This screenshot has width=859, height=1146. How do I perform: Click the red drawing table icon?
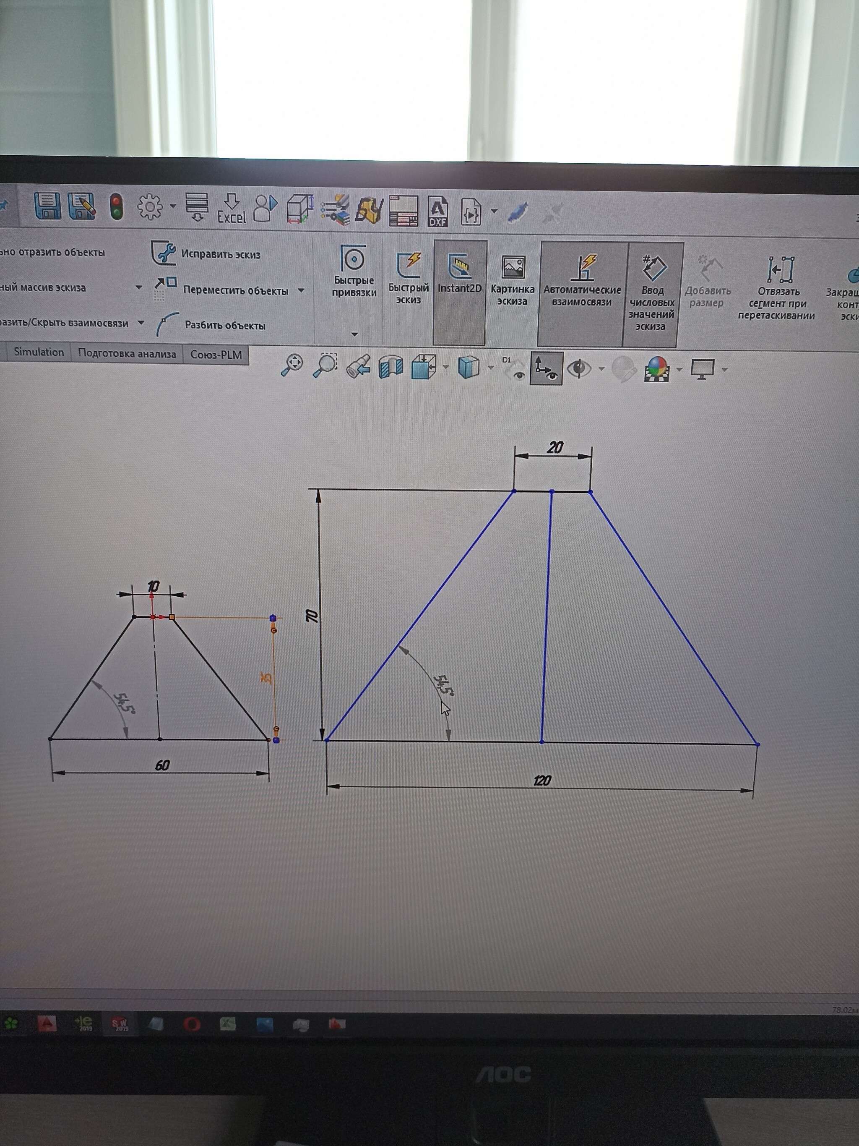click(x=404, y=211)
